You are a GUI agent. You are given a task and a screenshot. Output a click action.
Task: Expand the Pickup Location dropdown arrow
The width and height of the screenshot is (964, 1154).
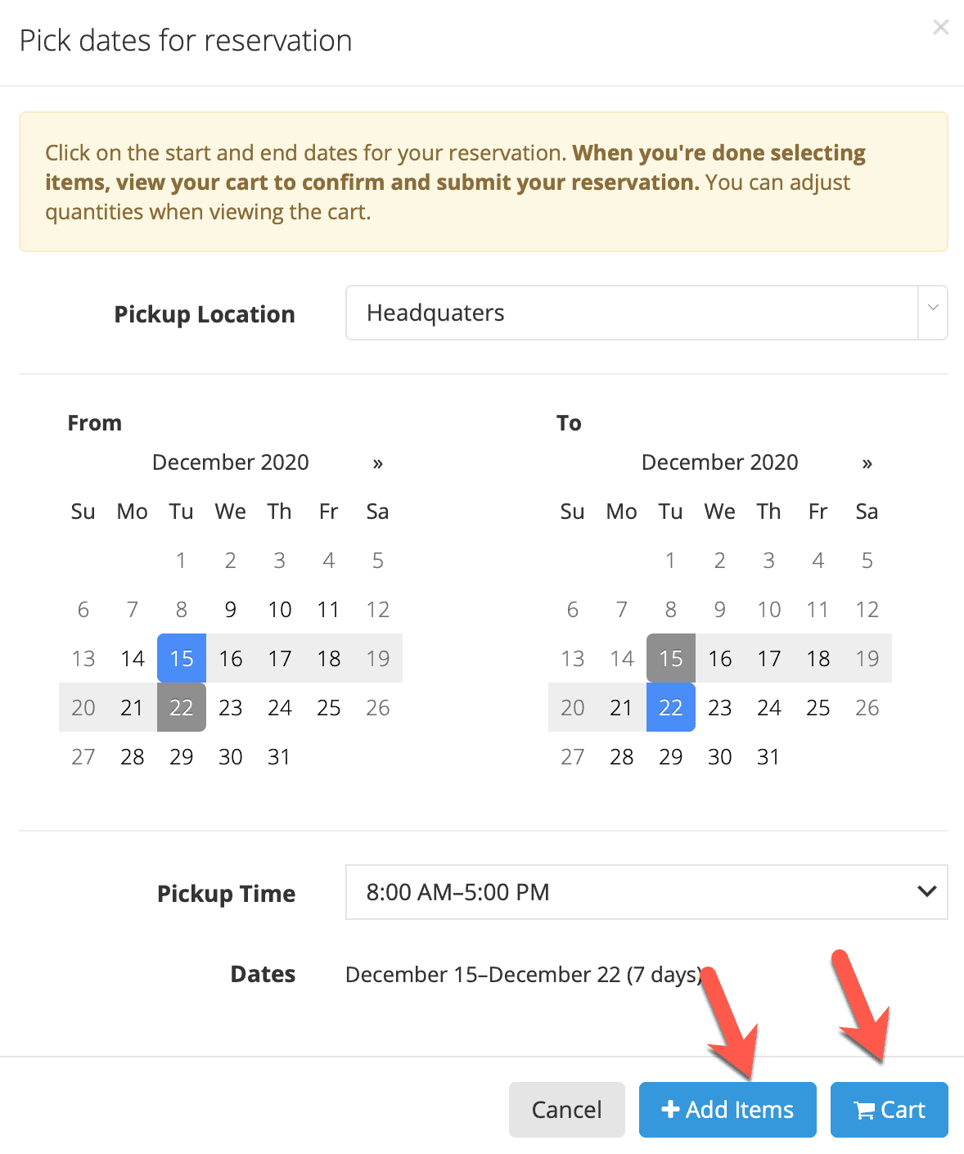point(932,313)
